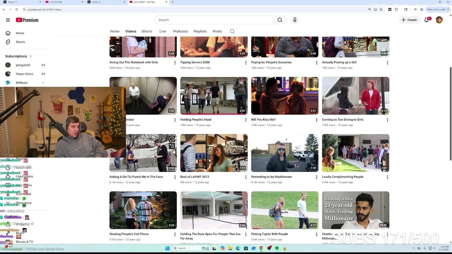Open the Playlists tab
The image size is (452, 254).
pos(200,31)
